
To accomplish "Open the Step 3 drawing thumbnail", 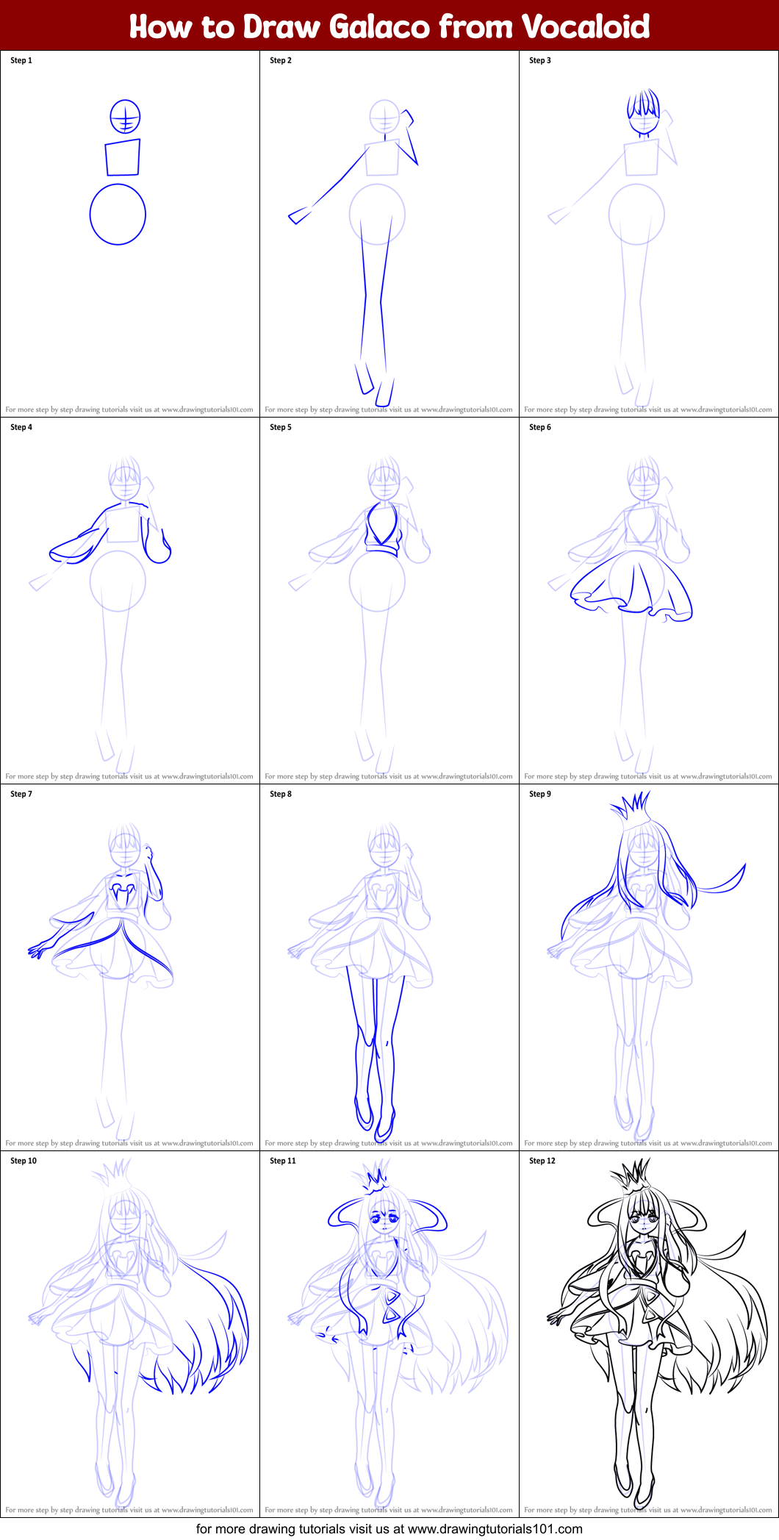I will pyautogui.click(x=649, y=234).
